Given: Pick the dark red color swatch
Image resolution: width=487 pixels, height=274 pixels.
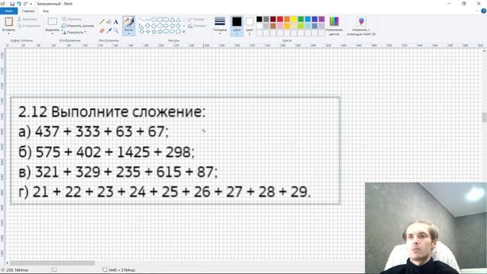Looking at the screenshot, I should click(x=273, y=19).
